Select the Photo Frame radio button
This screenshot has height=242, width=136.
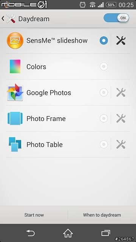tap(104, 118)
